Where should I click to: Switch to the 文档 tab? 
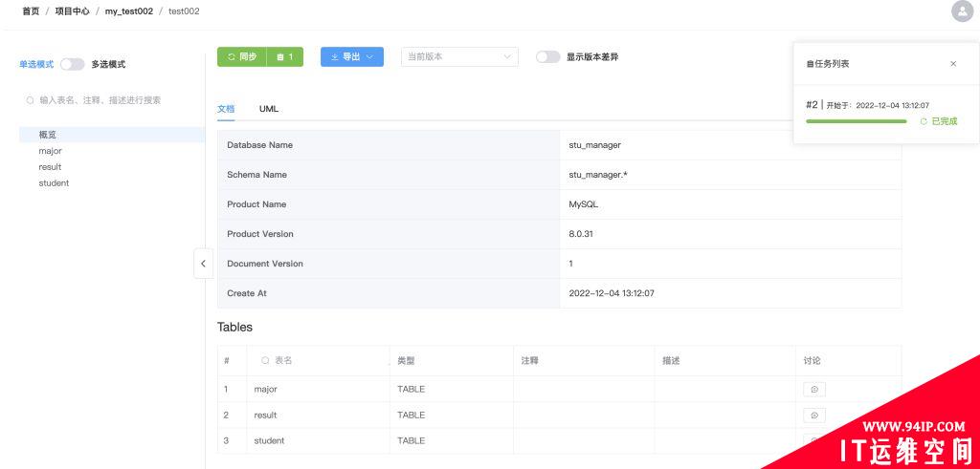(226, 109)
